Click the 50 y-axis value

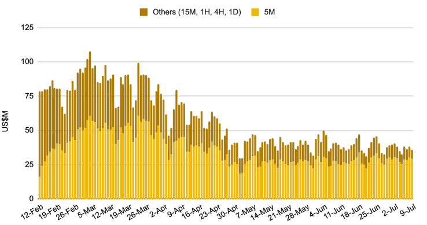pyautogui.click(x=30, y=130)
